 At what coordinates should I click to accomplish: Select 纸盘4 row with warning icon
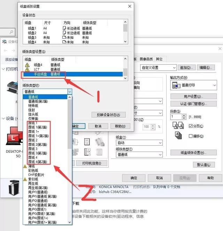[73, 65]
